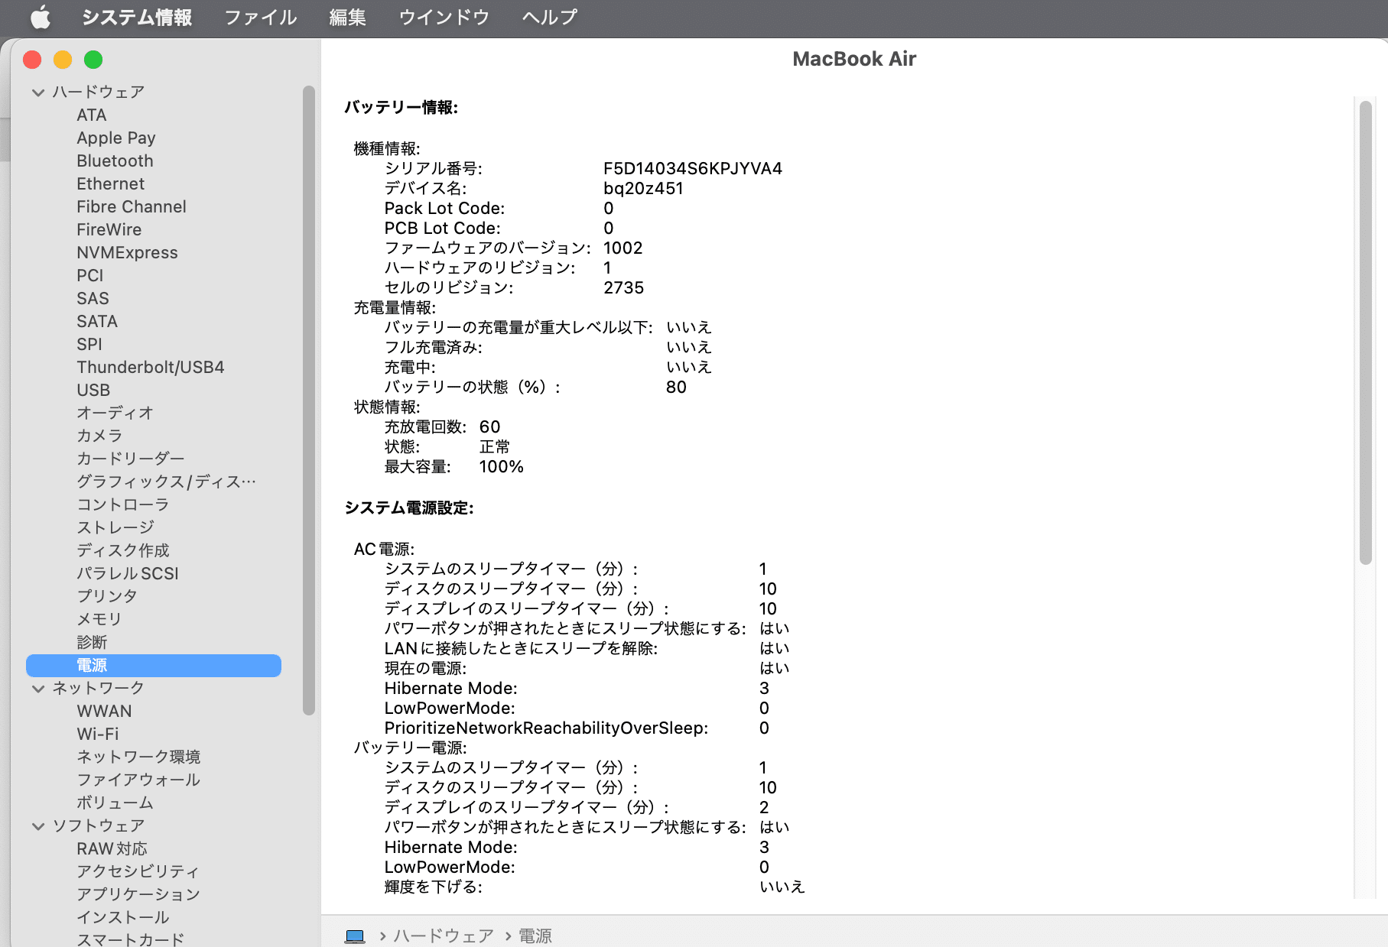This screenshot has height=947, width=1388.
Task: Select パラレルSCSI in the sidebar
Action: 128,573
